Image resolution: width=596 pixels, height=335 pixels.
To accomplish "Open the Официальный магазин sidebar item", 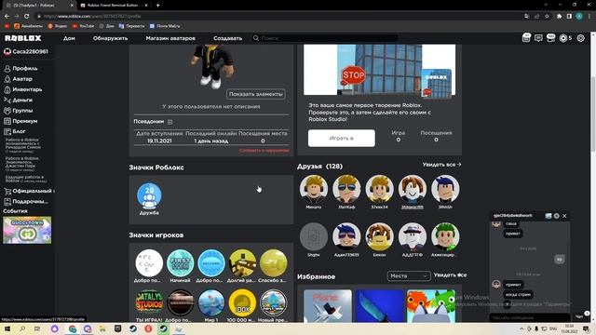I will [x=29, y=191].
